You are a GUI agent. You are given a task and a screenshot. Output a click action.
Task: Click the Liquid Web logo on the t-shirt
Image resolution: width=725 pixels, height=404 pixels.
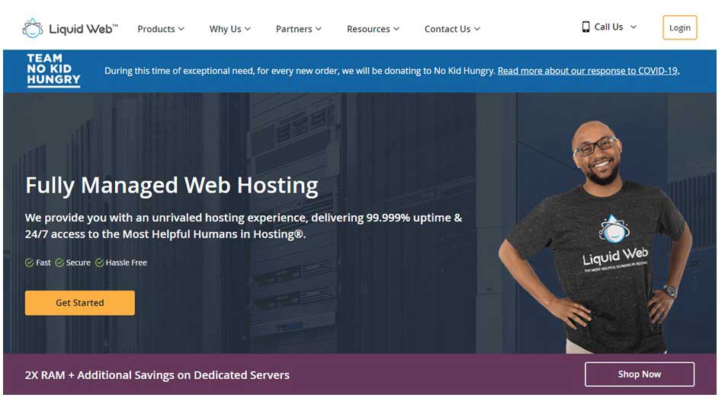tap(614, 244)
